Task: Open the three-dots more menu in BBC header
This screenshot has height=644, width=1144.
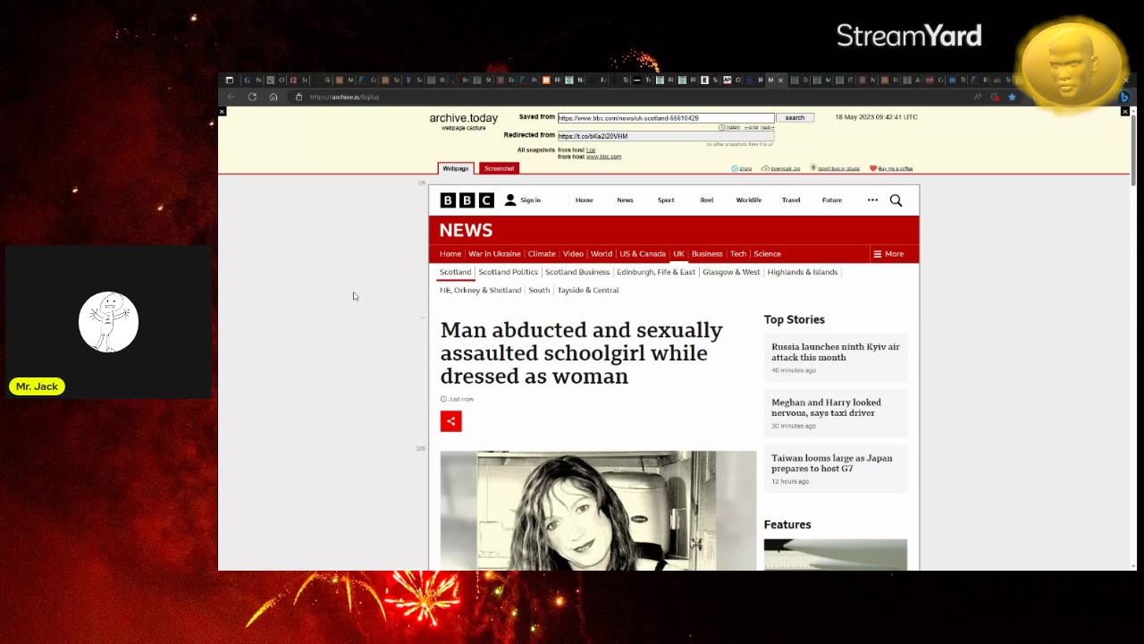Action: (872, 200)
